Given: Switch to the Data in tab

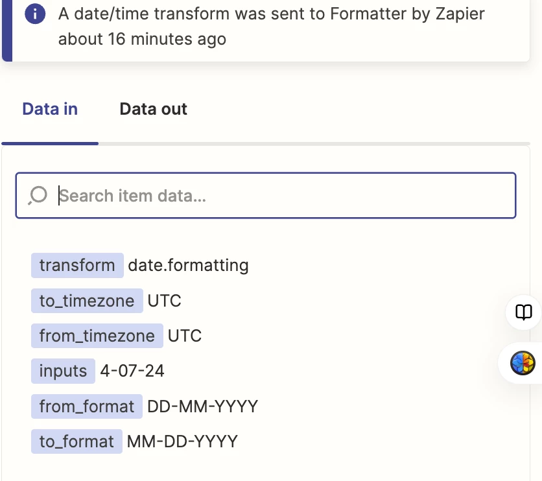Looking at the screenshot, I should click(x=50, y=109).
